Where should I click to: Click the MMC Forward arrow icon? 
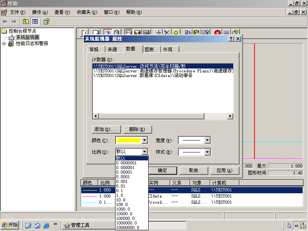tap(14, 22)
